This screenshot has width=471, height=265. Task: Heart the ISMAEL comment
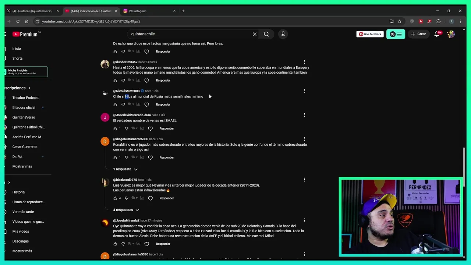tap(150, 128)
